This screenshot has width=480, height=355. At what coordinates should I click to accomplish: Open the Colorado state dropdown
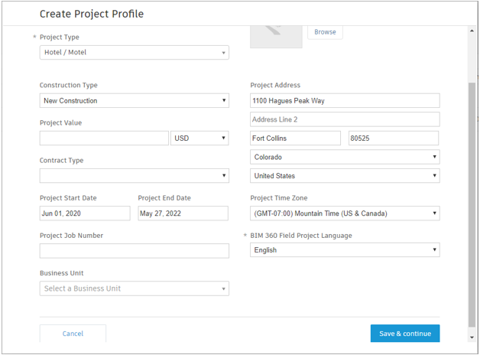click(345, 157)
